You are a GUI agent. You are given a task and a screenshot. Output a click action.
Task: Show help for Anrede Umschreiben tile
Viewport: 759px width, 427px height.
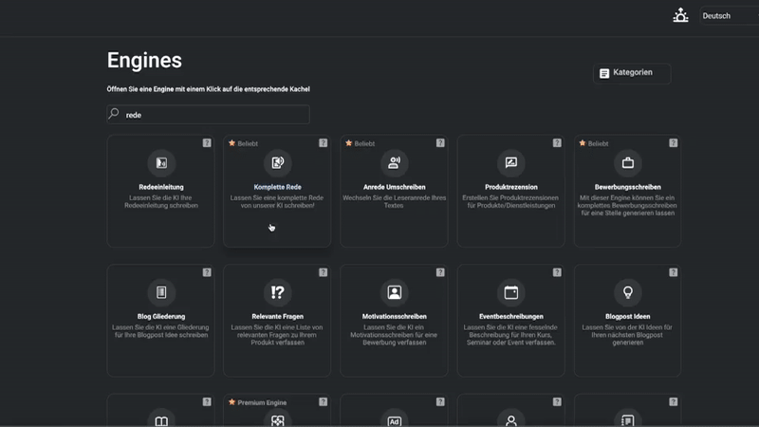440,143
